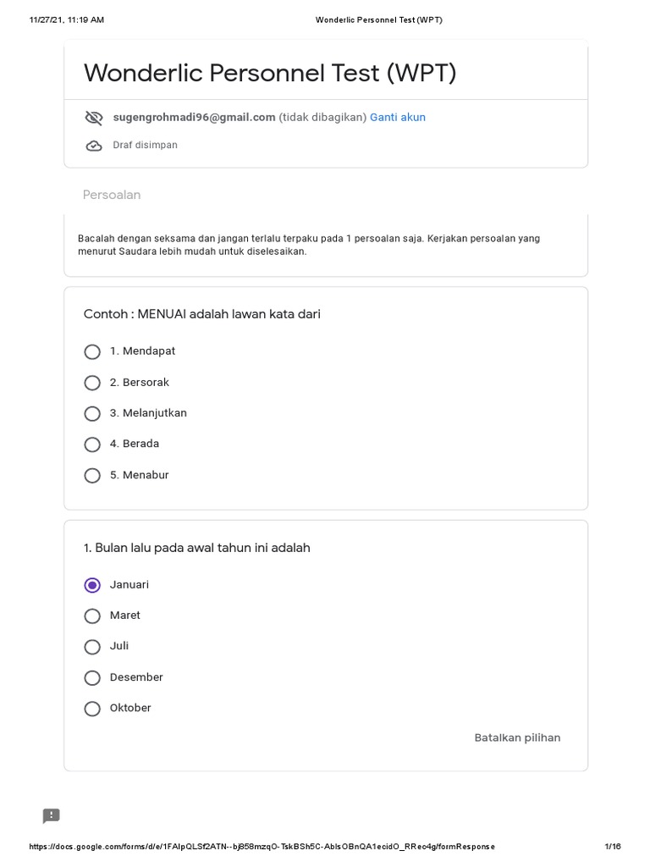Image resolution: width=650 pixels, height=867 pixels.
Task: Click the crossed-out eye not-shared icon
Action: [x=94, y=118]
